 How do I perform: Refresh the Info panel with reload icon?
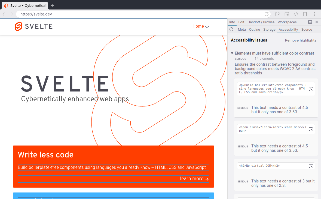232,29
